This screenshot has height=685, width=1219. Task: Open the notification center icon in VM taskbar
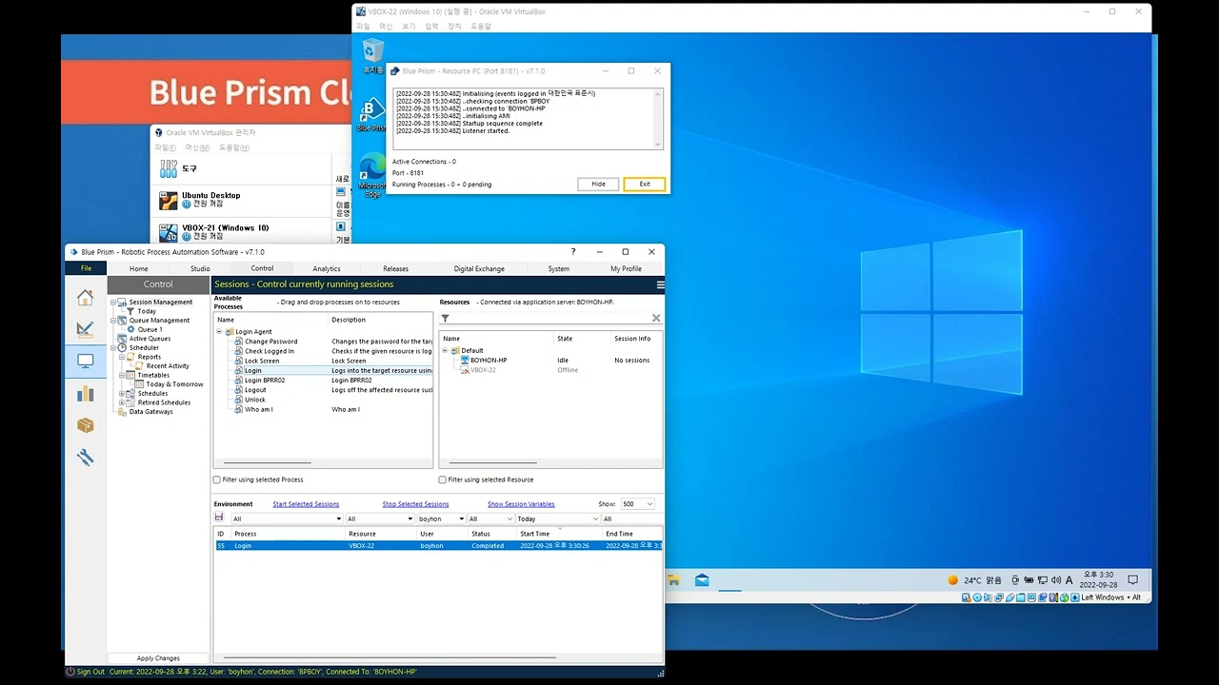pyautogui.click(x=1132, y=580)
